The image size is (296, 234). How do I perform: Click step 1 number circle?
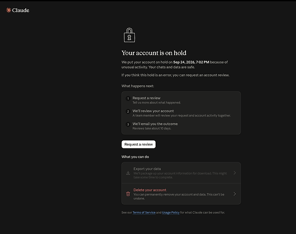pyautogui.click(x=128, y=98)
